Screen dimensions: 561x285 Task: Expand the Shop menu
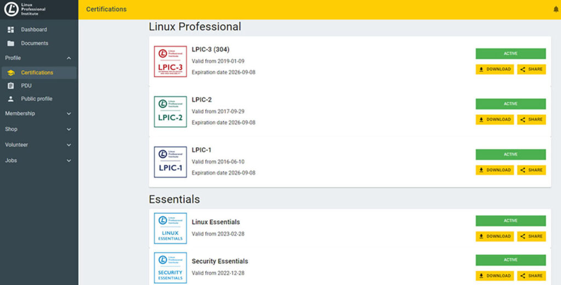(68, 130)
